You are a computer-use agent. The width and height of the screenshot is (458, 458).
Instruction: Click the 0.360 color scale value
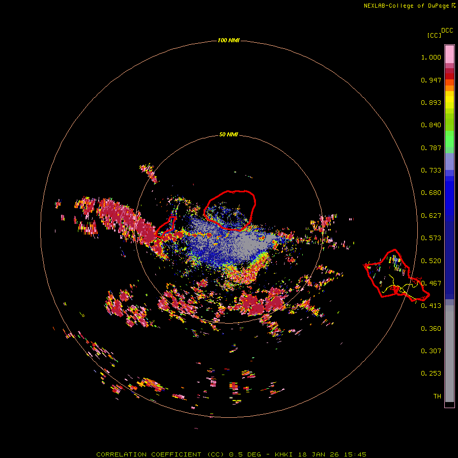[431, 329]
